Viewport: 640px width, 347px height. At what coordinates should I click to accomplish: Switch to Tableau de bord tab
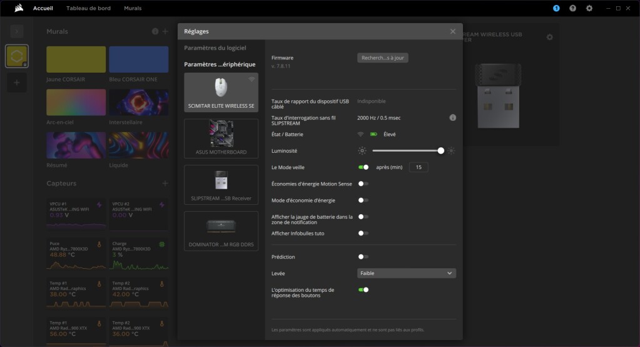click(89, 8)
